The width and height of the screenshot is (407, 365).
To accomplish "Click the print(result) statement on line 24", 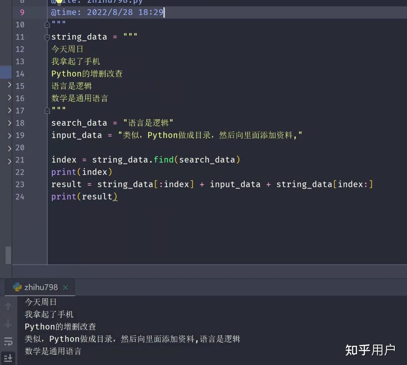I will 84,197.
